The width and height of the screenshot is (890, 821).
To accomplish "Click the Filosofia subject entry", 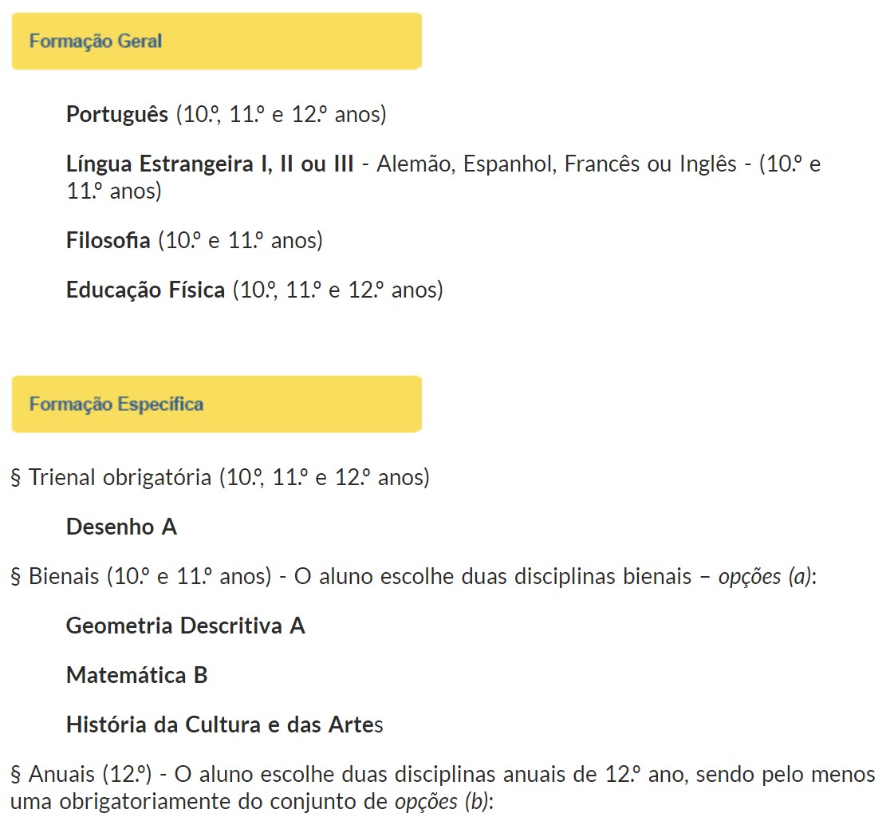I will point(108,240).
